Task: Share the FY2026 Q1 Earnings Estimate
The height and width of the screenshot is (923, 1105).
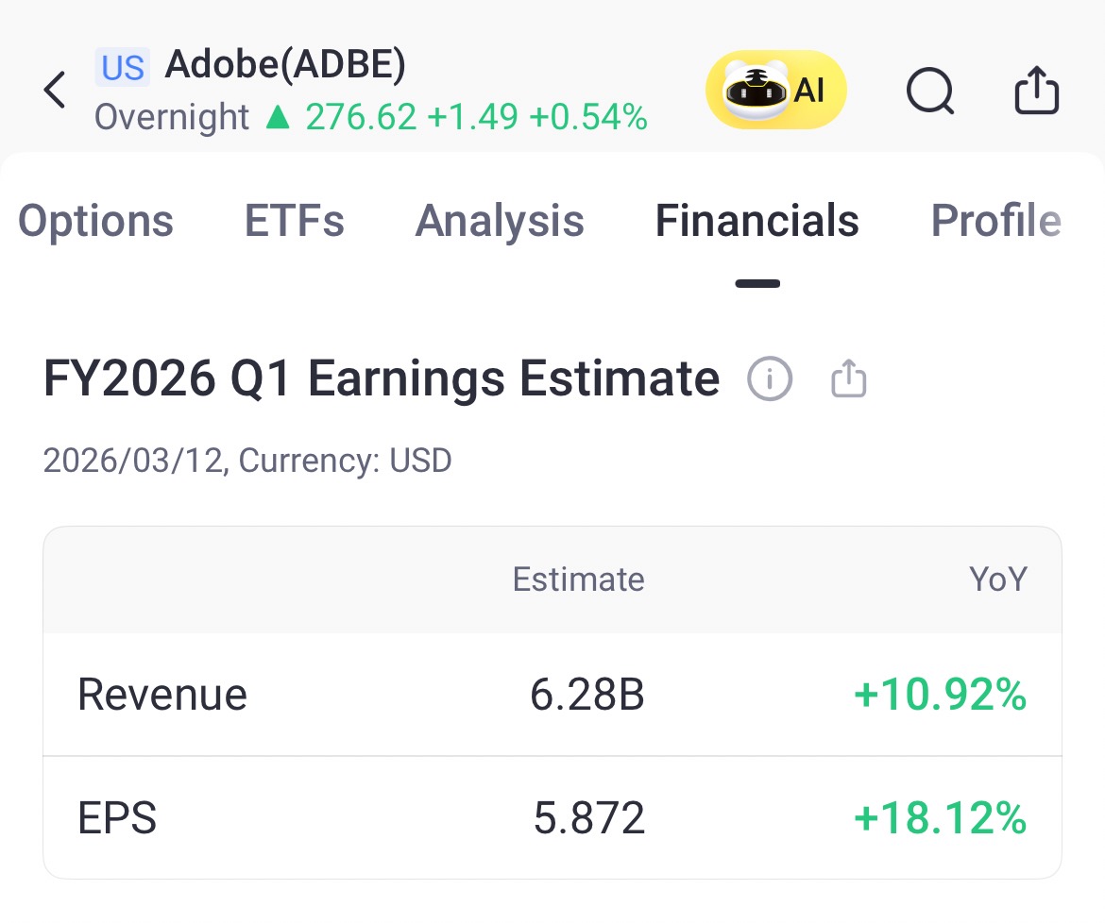Action: click(849, 379)
